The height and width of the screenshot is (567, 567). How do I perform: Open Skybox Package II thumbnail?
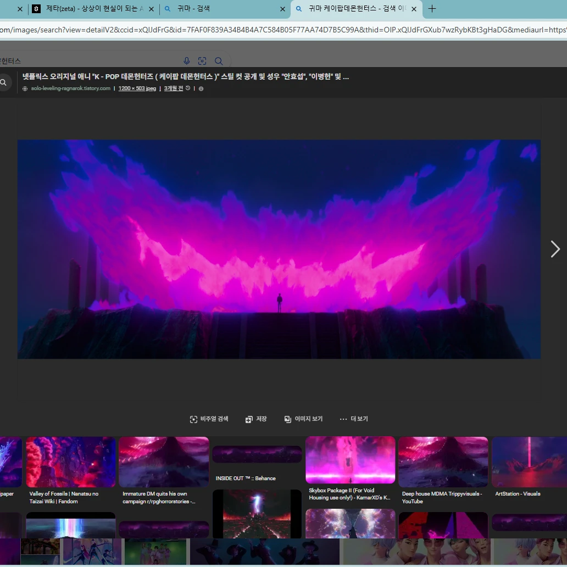pyautogui.click(x=351, y=460)
